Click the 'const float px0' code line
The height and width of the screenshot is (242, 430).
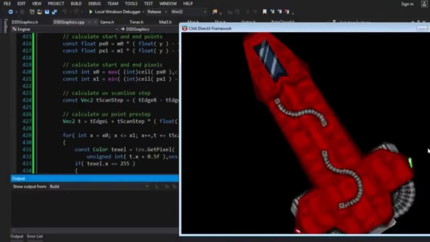point(121,43)
